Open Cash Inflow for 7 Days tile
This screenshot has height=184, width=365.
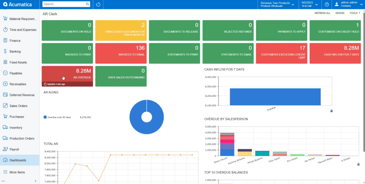pos(335,53)
